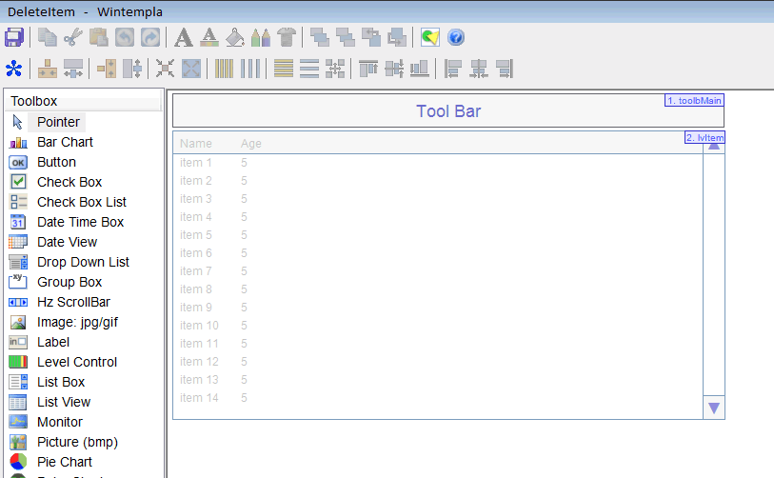Click the three blue vertical bars icon
Viewport: 774px width, 478px height.
point(250,69)
